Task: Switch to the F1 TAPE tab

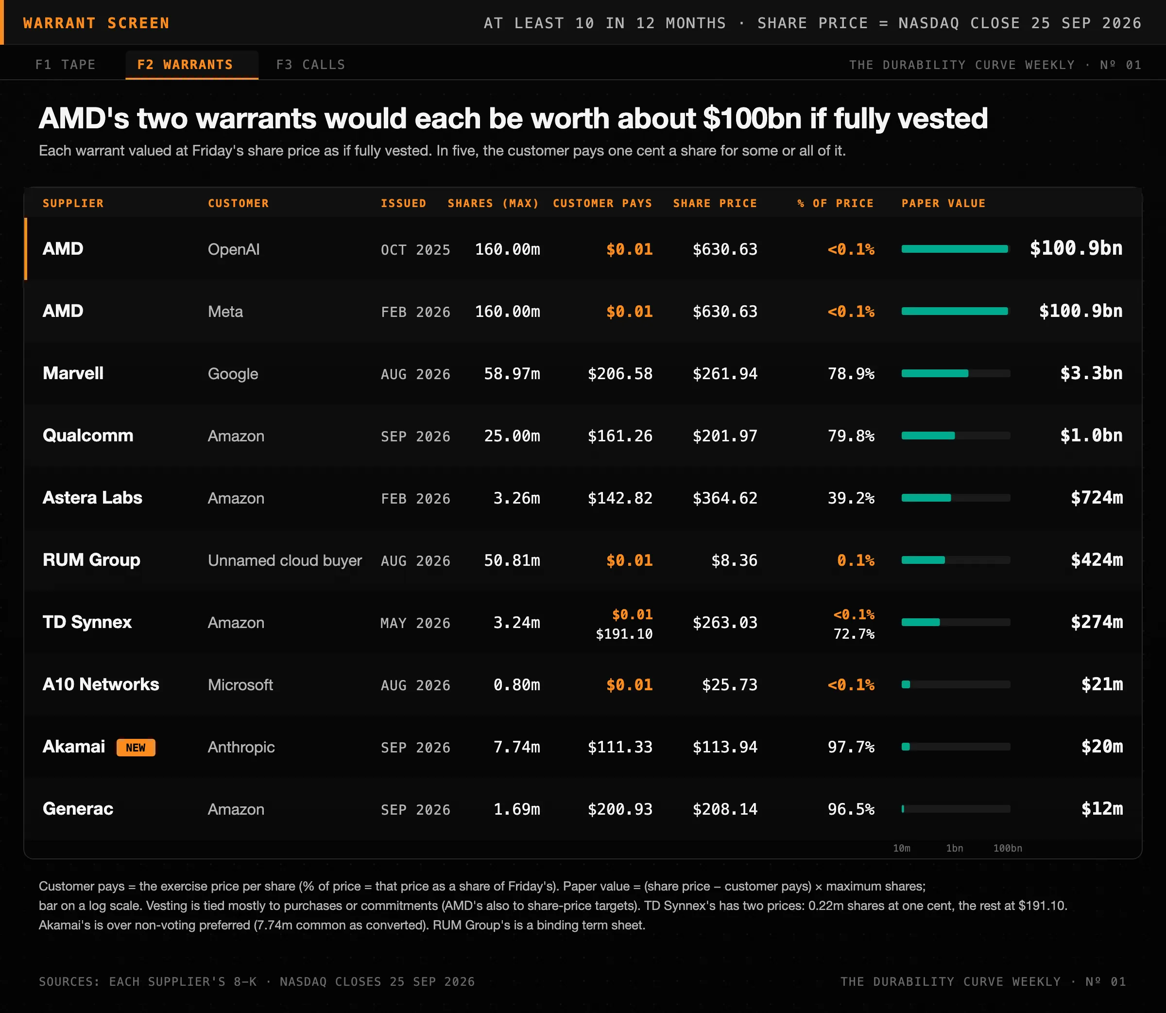Action: click(66, 65)
